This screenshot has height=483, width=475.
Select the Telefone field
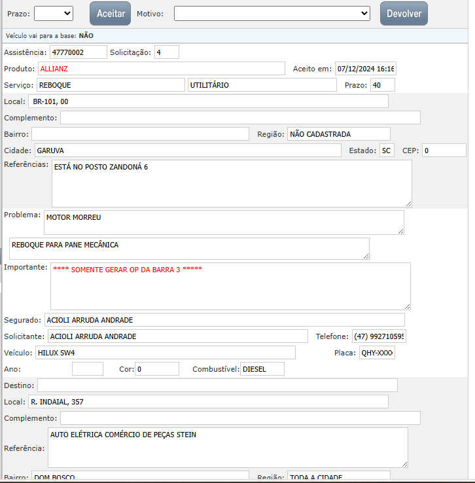(x=379, y=336)
